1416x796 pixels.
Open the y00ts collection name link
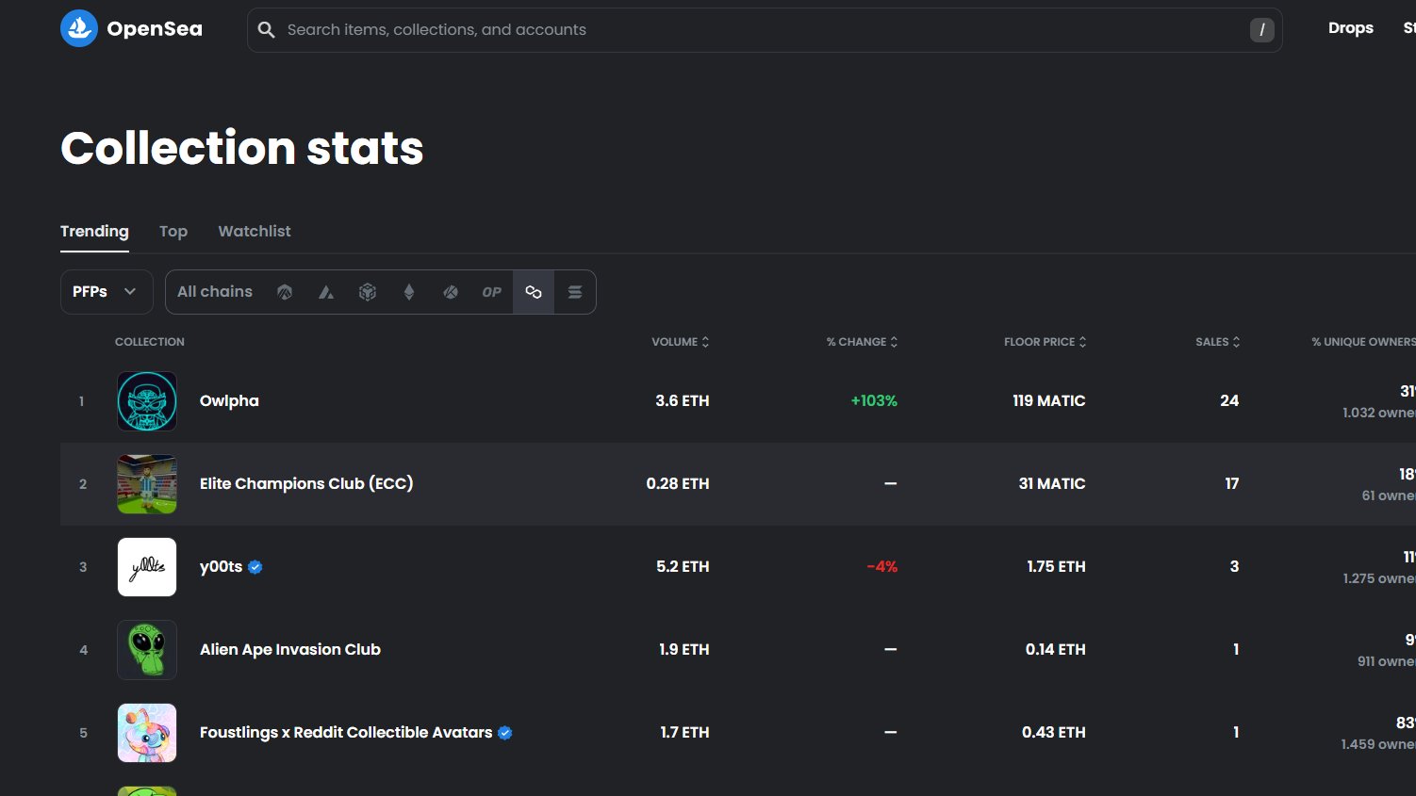pos(222,567)
